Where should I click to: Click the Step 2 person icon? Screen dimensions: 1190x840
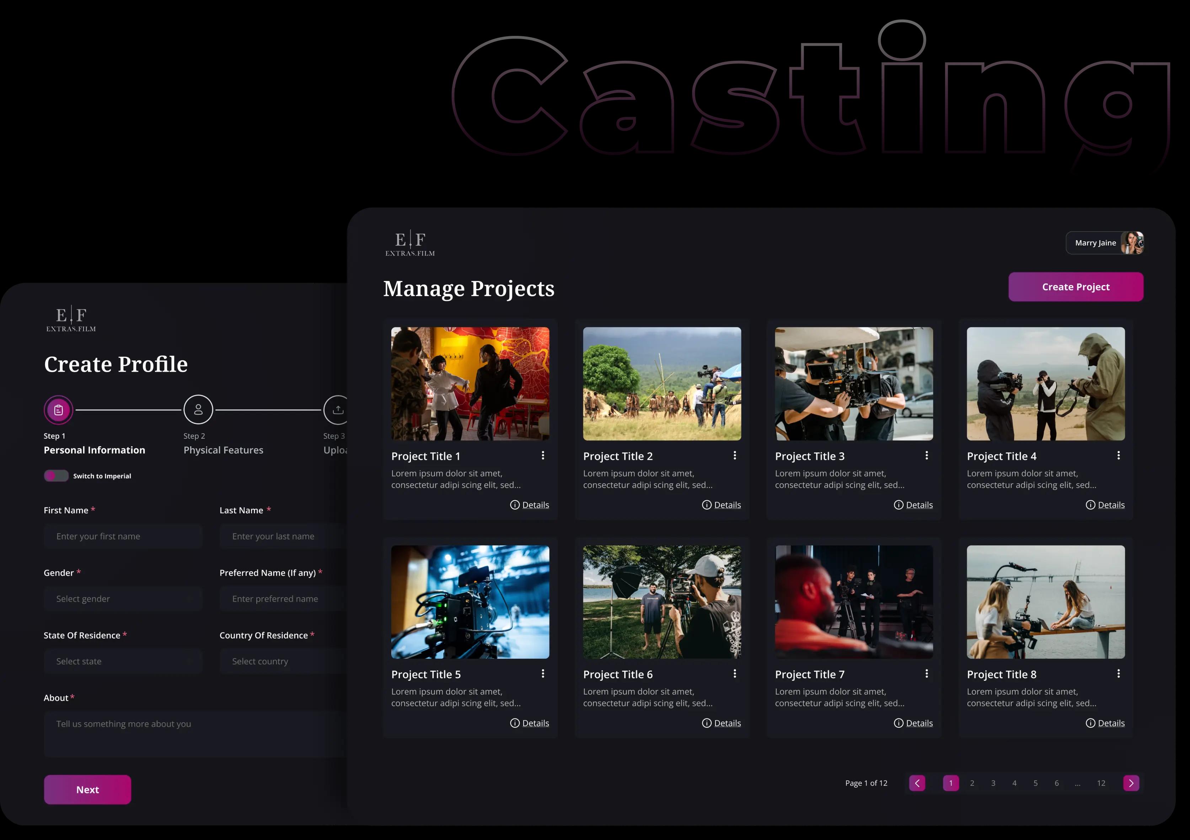click(198, 410)
